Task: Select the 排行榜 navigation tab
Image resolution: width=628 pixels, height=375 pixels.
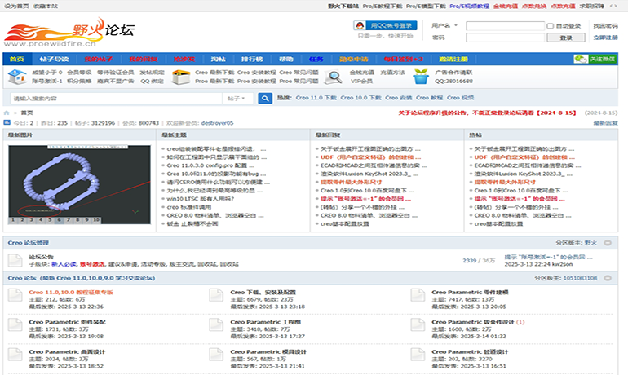Action: click(251, 60)
